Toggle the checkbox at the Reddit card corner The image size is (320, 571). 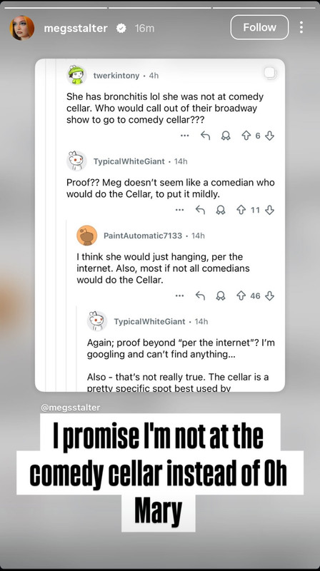tap(270, 74)
